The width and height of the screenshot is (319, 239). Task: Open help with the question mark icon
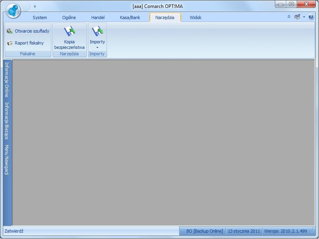click(x=311, y=17)
